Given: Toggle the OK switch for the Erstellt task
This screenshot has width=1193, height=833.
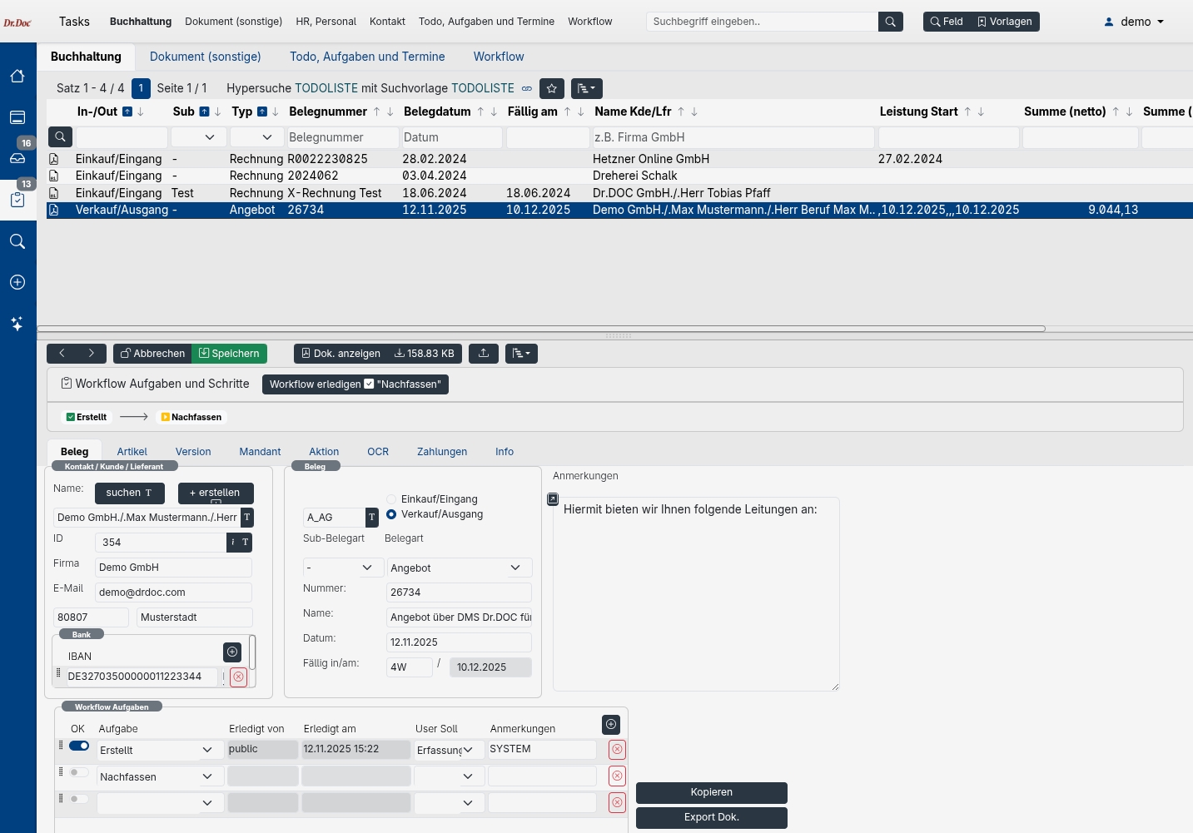Looking at the screenshot, I should click(x=79, y=746).
